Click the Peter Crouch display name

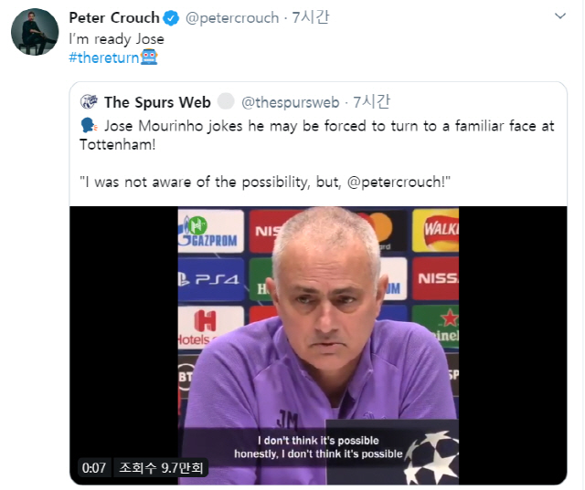click(x=114, y=18)
